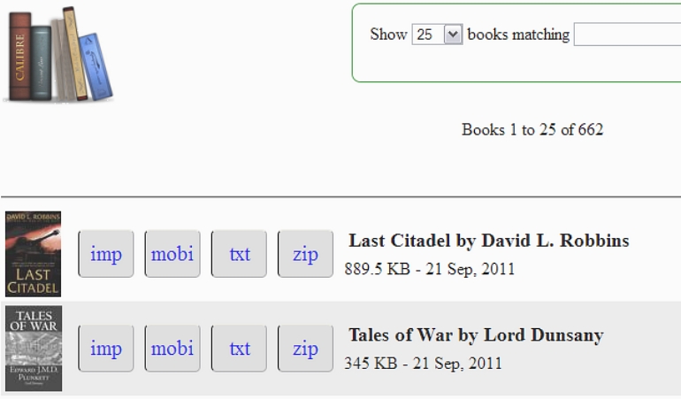This screenshot has height=399, width=681.
Task: Download Last Citadel in txt format
Action: [239, 254]
